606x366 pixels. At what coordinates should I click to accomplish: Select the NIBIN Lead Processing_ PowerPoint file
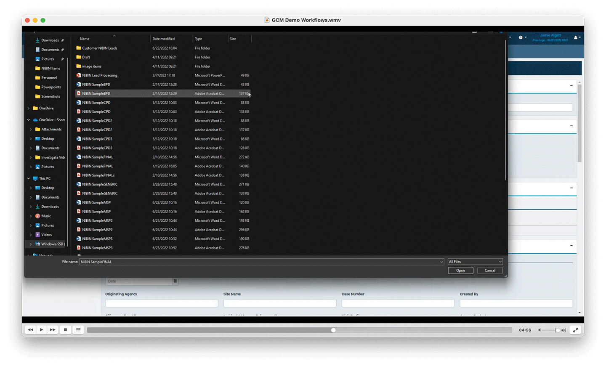100,75
